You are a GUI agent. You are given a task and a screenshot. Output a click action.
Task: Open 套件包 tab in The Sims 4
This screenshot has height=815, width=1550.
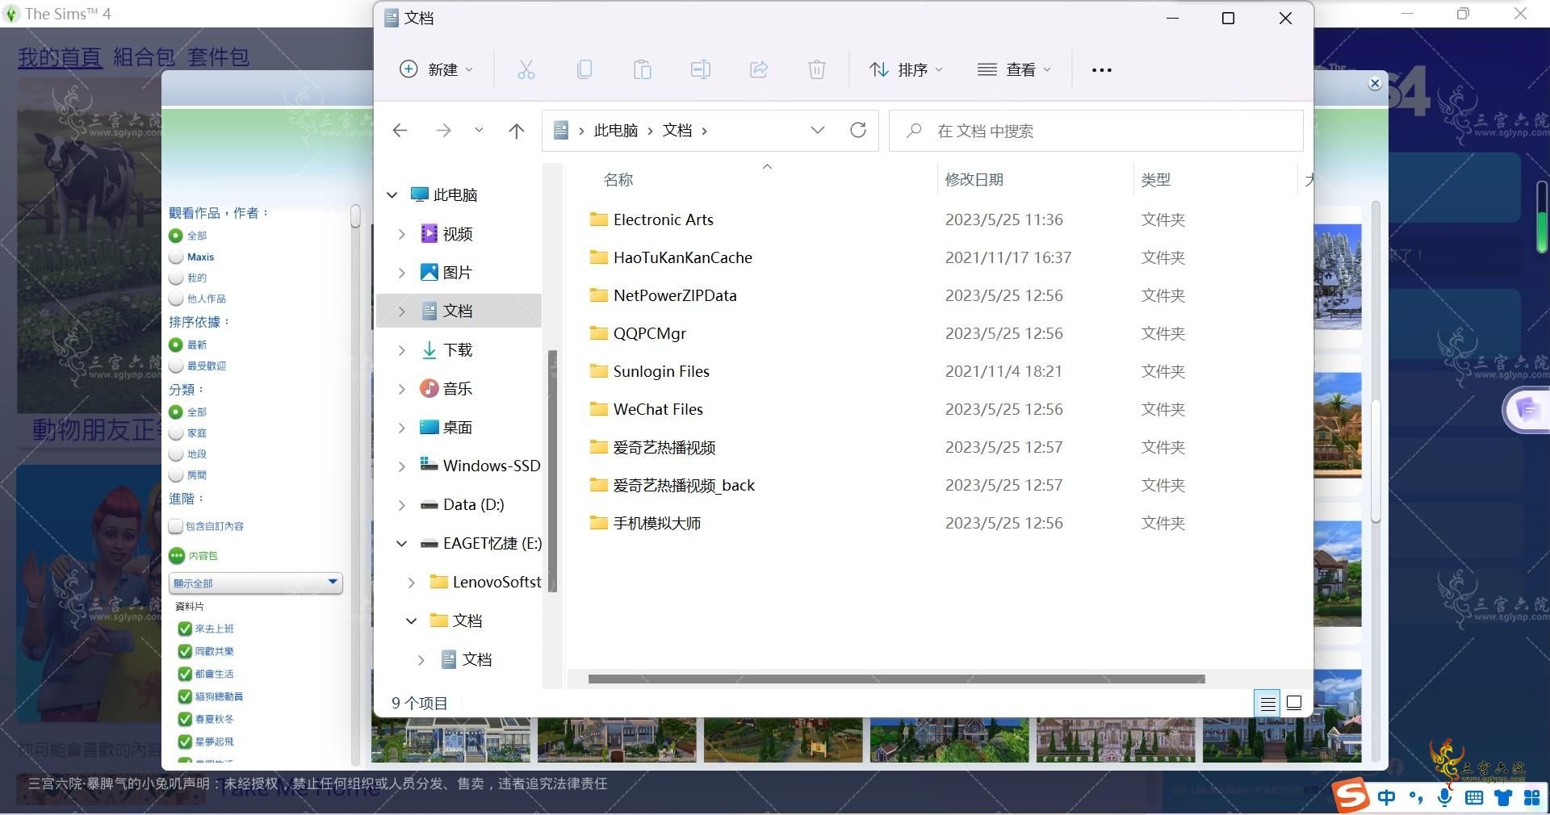pyautogui.click(x=218, y=56)
